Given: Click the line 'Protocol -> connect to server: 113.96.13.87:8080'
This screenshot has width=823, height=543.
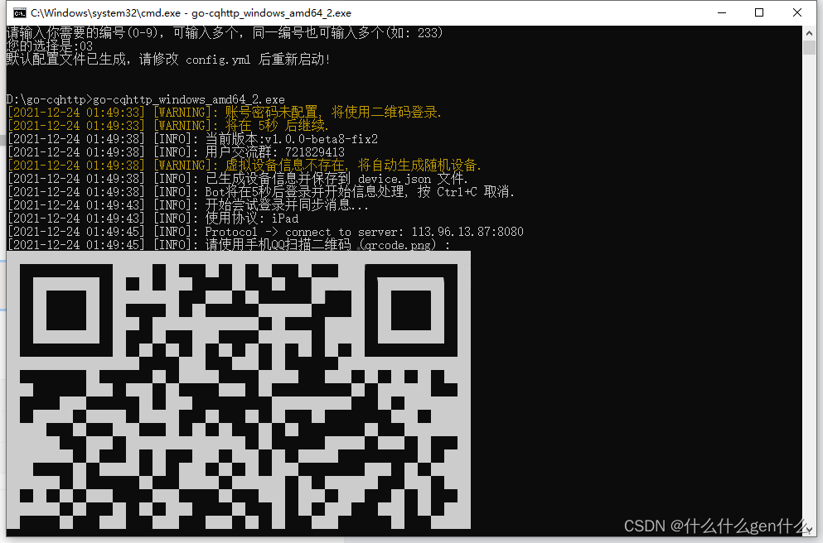Looking at the screenshot, I should 265,231.
